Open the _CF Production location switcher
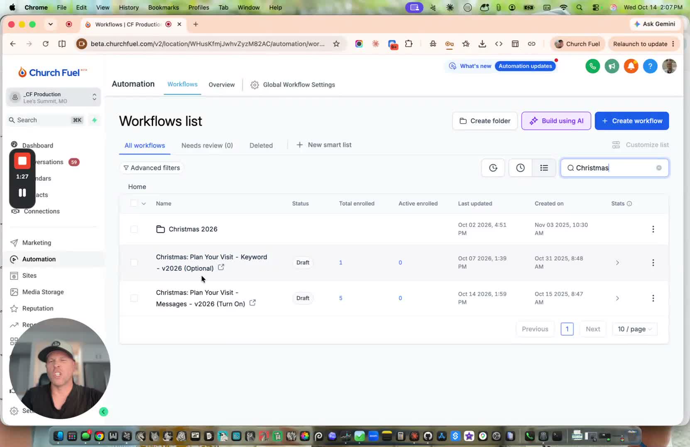Viewport: 690px width, 447px height. tap(54, 97)
